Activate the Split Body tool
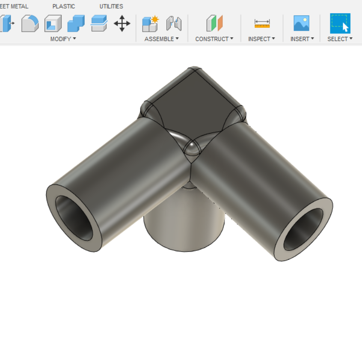The width and height of the screenshot is (362, 339). point(99,24)
